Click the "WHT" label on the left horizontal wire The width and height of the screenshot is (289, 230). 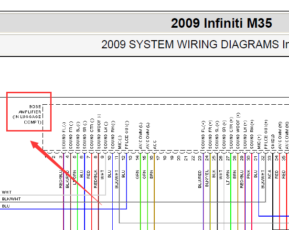(7, 192)
